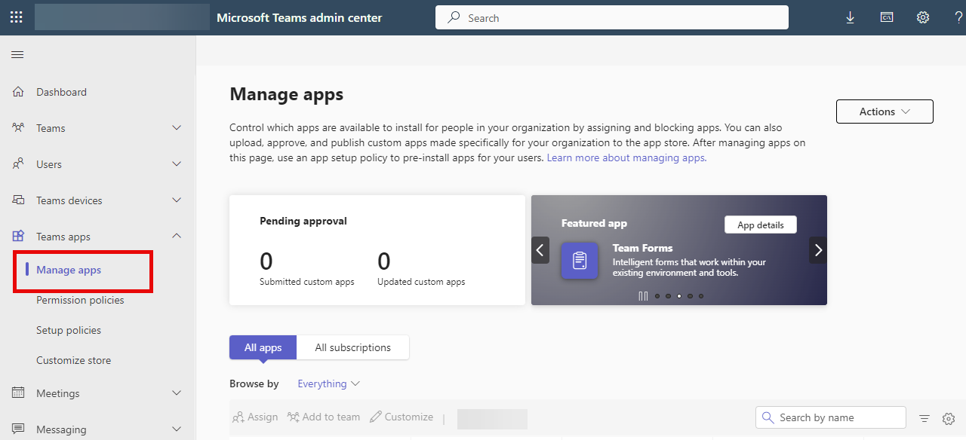Viewport: 966px width, 440px height.
Task: Click the Messaging chat icon
Action: click(x=19, y=429)
